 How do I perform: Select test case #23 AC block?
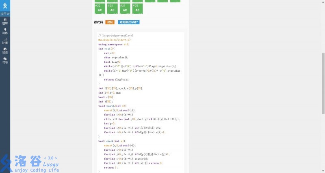(x=112, y=8)
